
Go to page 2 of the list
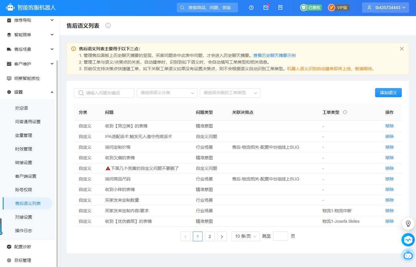pyautogui.click(x=210, y=236)
